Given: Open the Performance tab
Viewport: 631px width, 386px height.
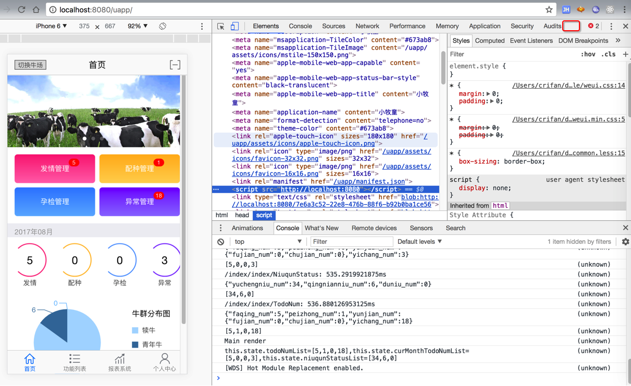Looking at the screenshot, I should point(407,26).
